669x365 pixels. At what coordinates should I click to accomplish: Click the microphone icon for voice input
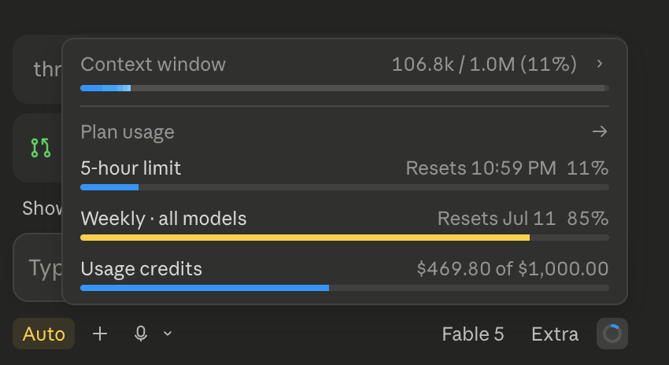141,334
